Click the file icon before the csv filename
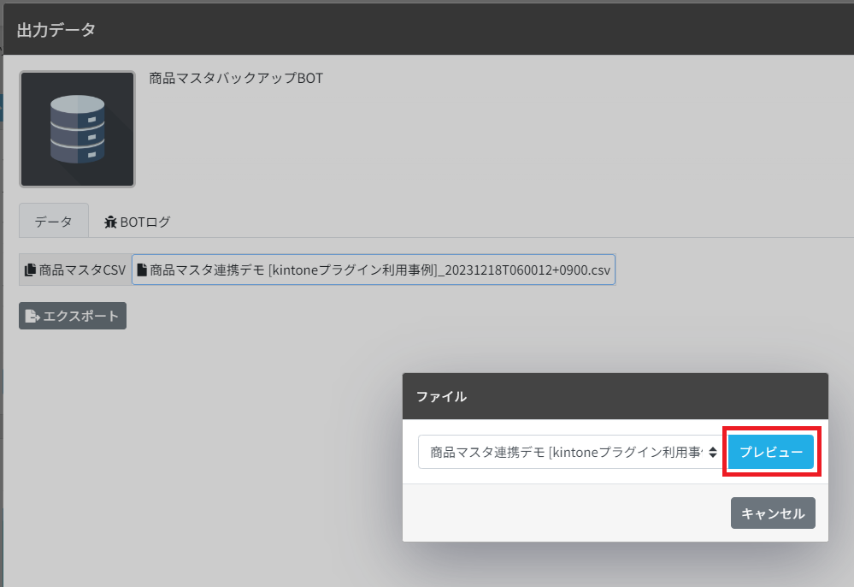Screen dimensions: 854x587 pos(142,270)
